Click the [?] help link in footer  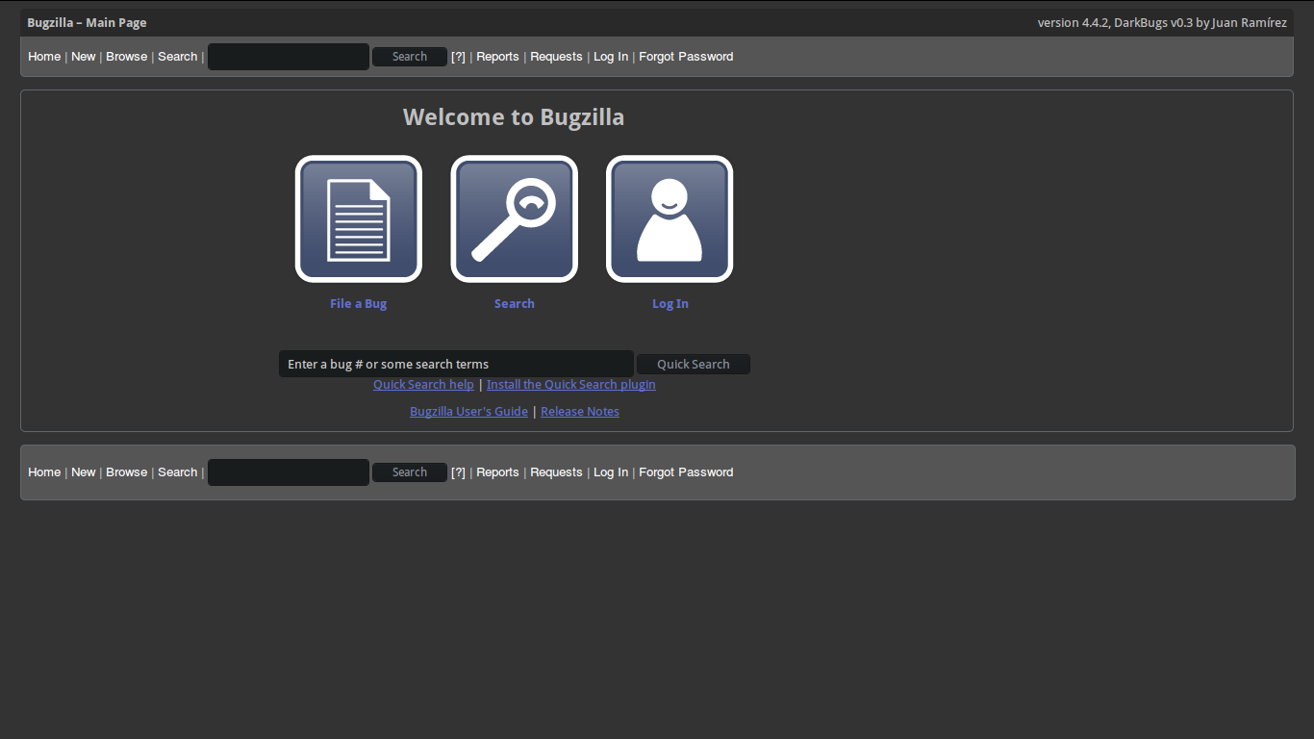[x=458, y=472]
